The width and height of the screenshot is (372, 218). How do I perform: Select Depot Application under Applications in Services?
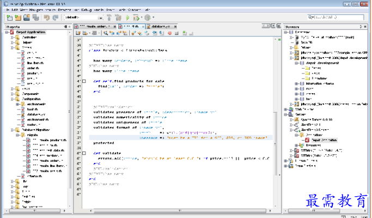coord(325,140)
